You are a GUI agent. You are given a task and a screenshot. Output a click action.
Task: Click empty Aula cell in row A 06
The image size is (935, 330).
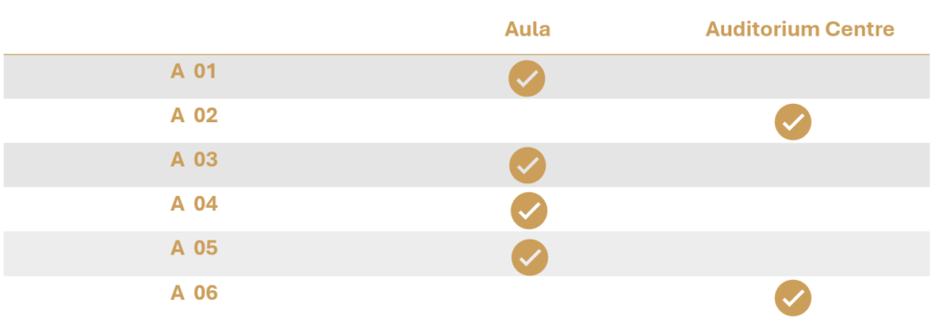[x=527, y=298]
